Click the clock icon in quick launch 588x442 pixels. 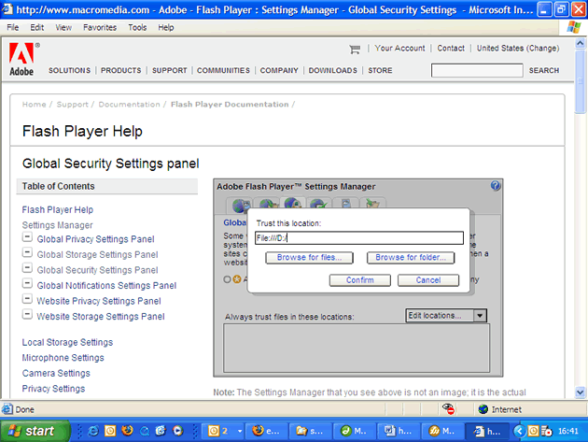(x=110, y=431)
